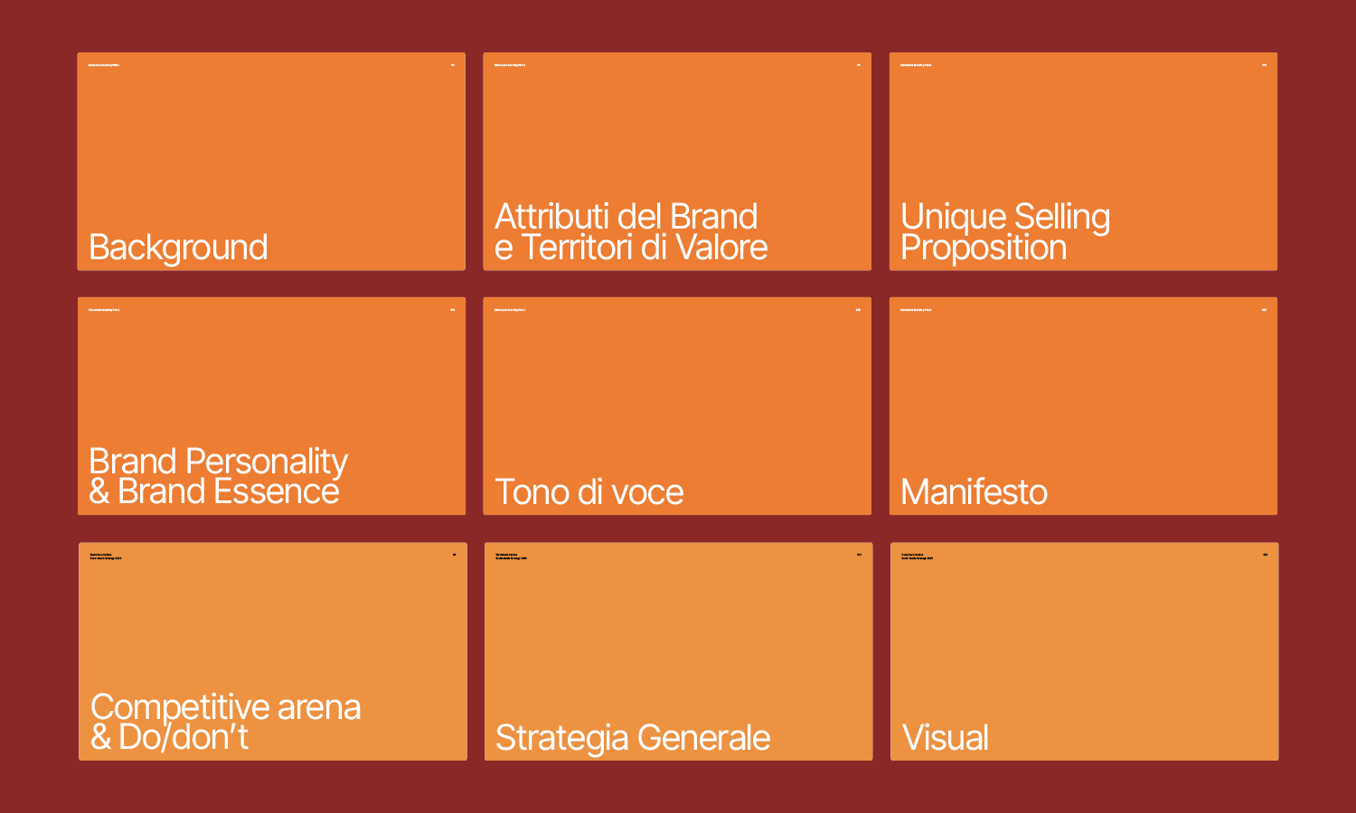Viewport: 1356px width, 813px height.
Task: Open the Background slide thumbnail
Action: (271, 161)
